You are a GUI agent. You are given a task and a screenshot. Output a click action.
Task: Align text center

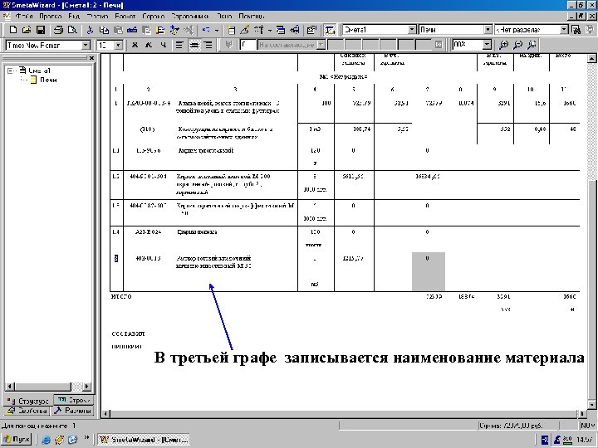point(194,45)
